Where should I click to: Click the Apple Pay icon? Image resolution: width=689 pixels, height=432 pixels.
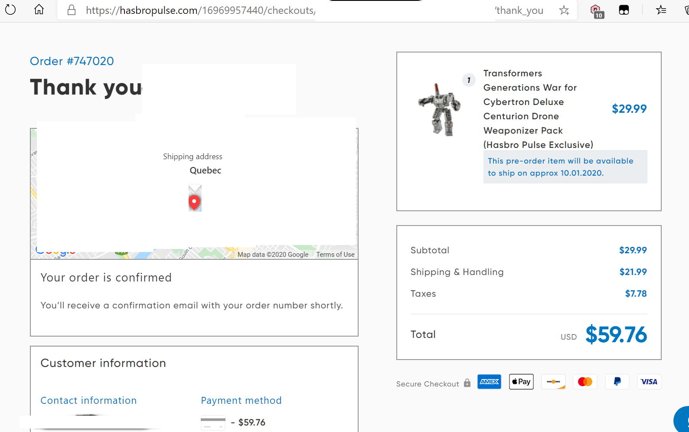point(521,382)
